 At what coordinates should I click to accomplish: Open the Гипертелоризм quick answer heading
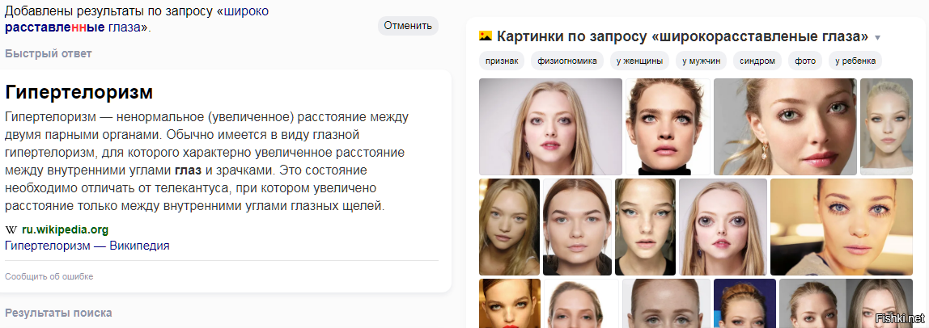[x=78, y=92]
